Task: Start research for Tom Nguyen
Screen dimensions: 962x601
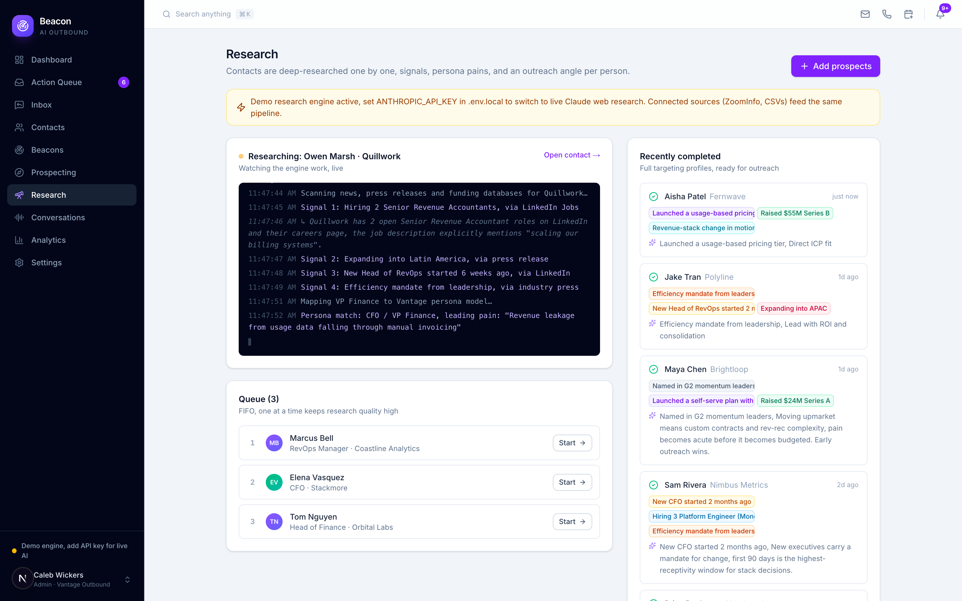Action: (572, 521)
